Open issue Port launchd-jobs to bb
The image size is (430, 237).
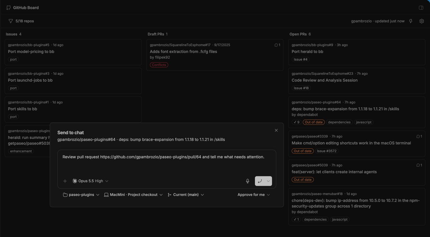tap(73, 81)
